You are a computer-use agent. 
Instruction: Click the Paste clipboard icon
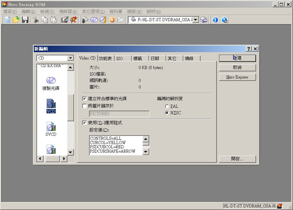[54, 20]
